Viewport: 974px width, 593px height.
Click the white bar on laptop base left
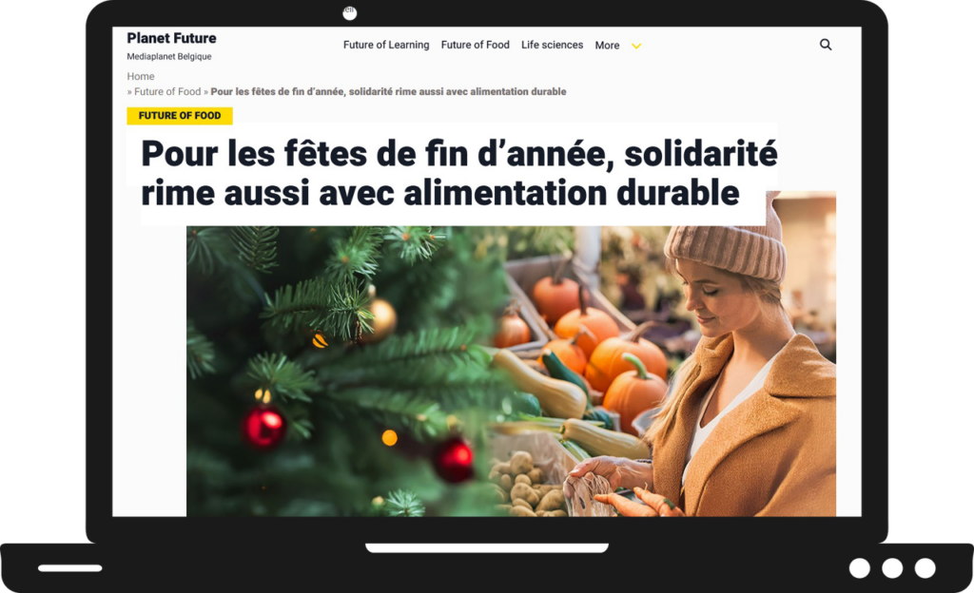tap(70, 568)
